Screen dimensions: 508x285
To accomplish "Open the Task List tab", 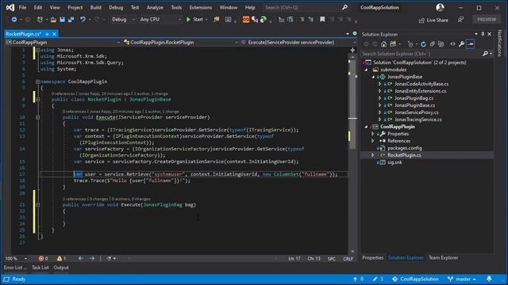I will [x=40, y=268].
